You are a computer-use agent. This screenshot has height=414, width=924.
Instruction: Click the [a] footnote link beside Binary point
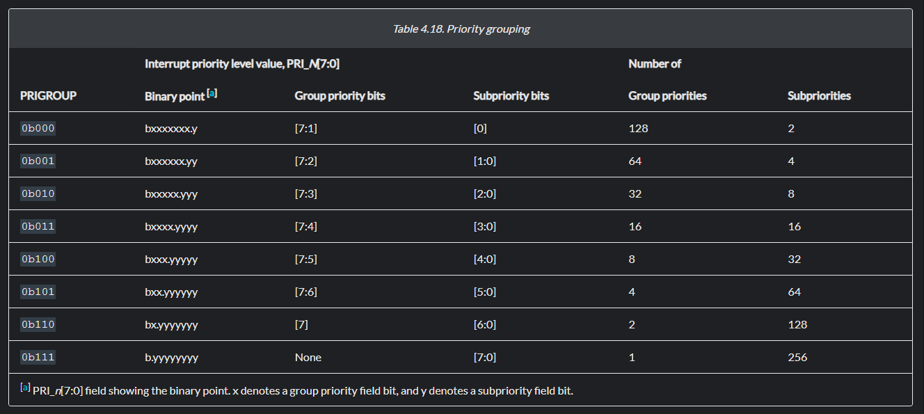point(212,93)
